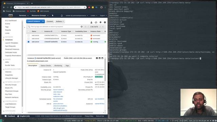Click the AWS logo home icon

11,15
